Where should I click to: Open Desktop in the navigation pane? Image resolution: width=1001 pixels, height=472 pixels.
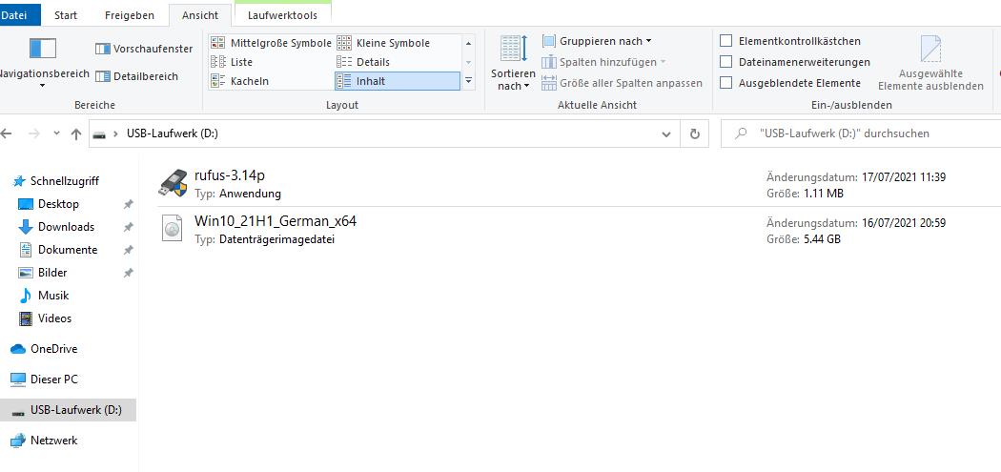click(x=50, y=204)
